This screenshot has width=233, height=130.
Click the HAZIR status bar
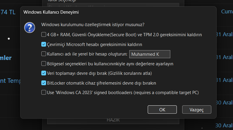point(113,121)
